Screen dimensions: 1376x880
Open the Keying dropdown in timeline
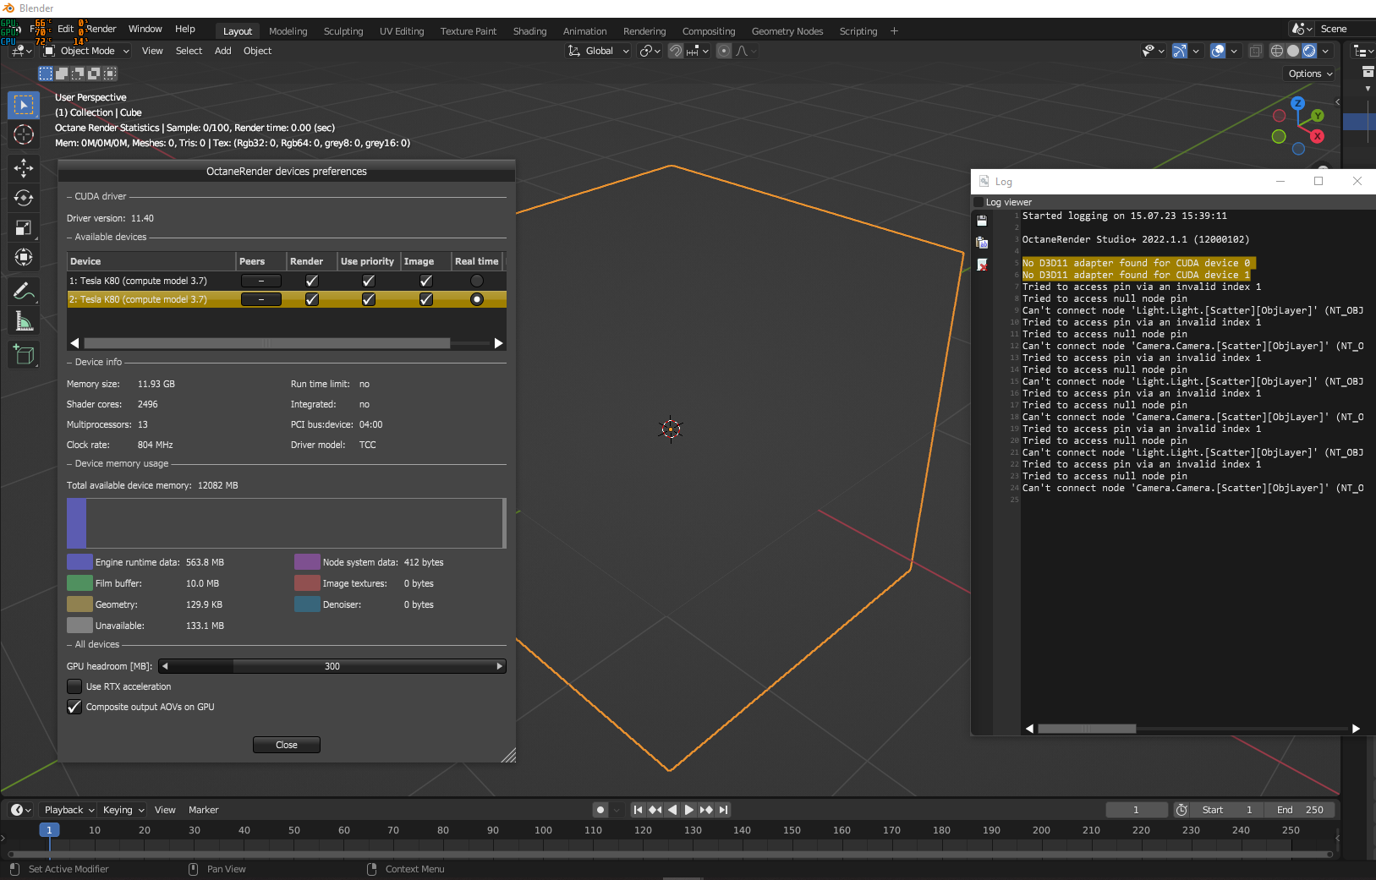coord(123,810)
